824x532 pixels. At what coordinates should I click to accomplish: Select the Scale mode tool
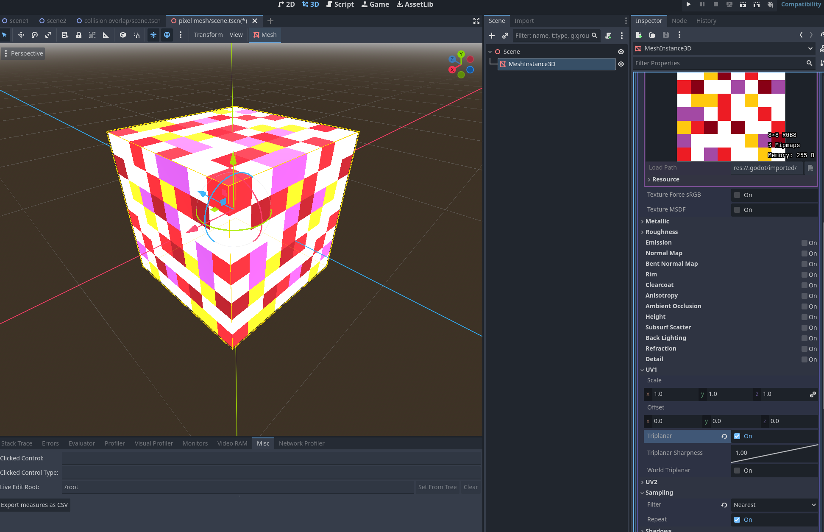click(x=48, y=35)
